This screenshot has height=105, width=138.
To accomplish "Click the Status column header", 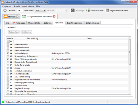I will (x=90, y=38).
